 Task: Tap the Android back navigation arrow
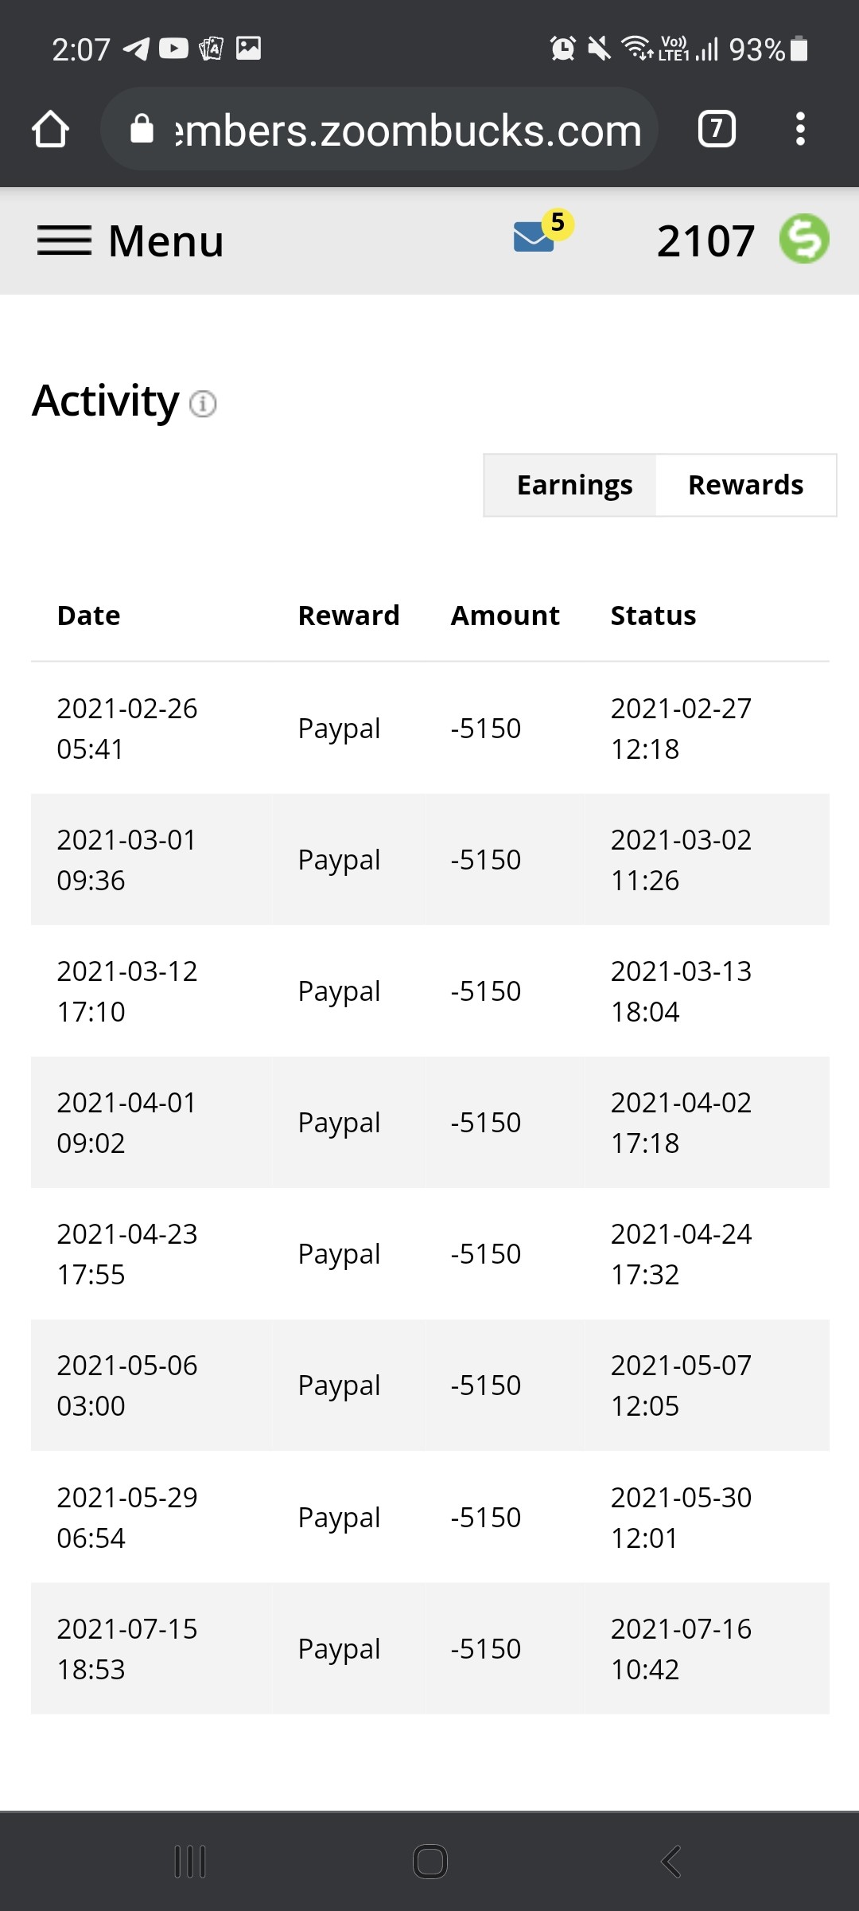[670, 1862]
